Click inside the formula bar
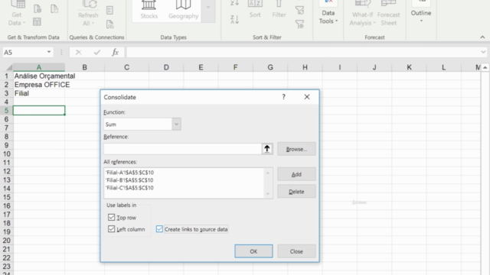The image size is (490, 275). coord(302,53)
